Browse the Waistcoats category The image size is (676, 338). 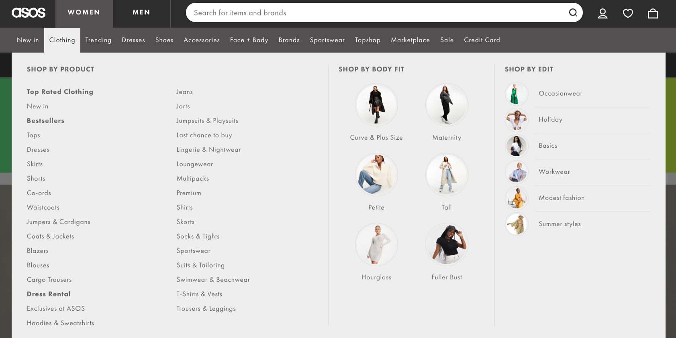pos(43,207)
